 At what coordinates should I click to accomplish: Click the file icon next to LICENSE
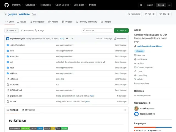tap(8, 84)
